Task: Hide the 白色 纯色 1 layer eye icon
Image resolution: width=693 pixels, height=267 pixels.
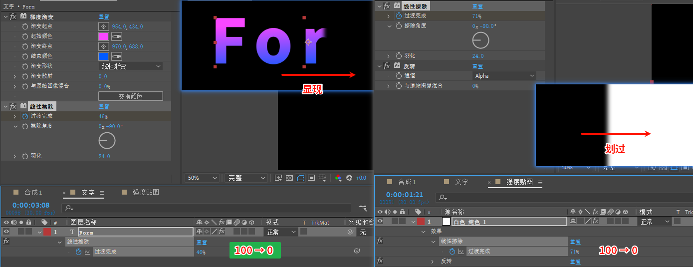Action: point(380,221)
